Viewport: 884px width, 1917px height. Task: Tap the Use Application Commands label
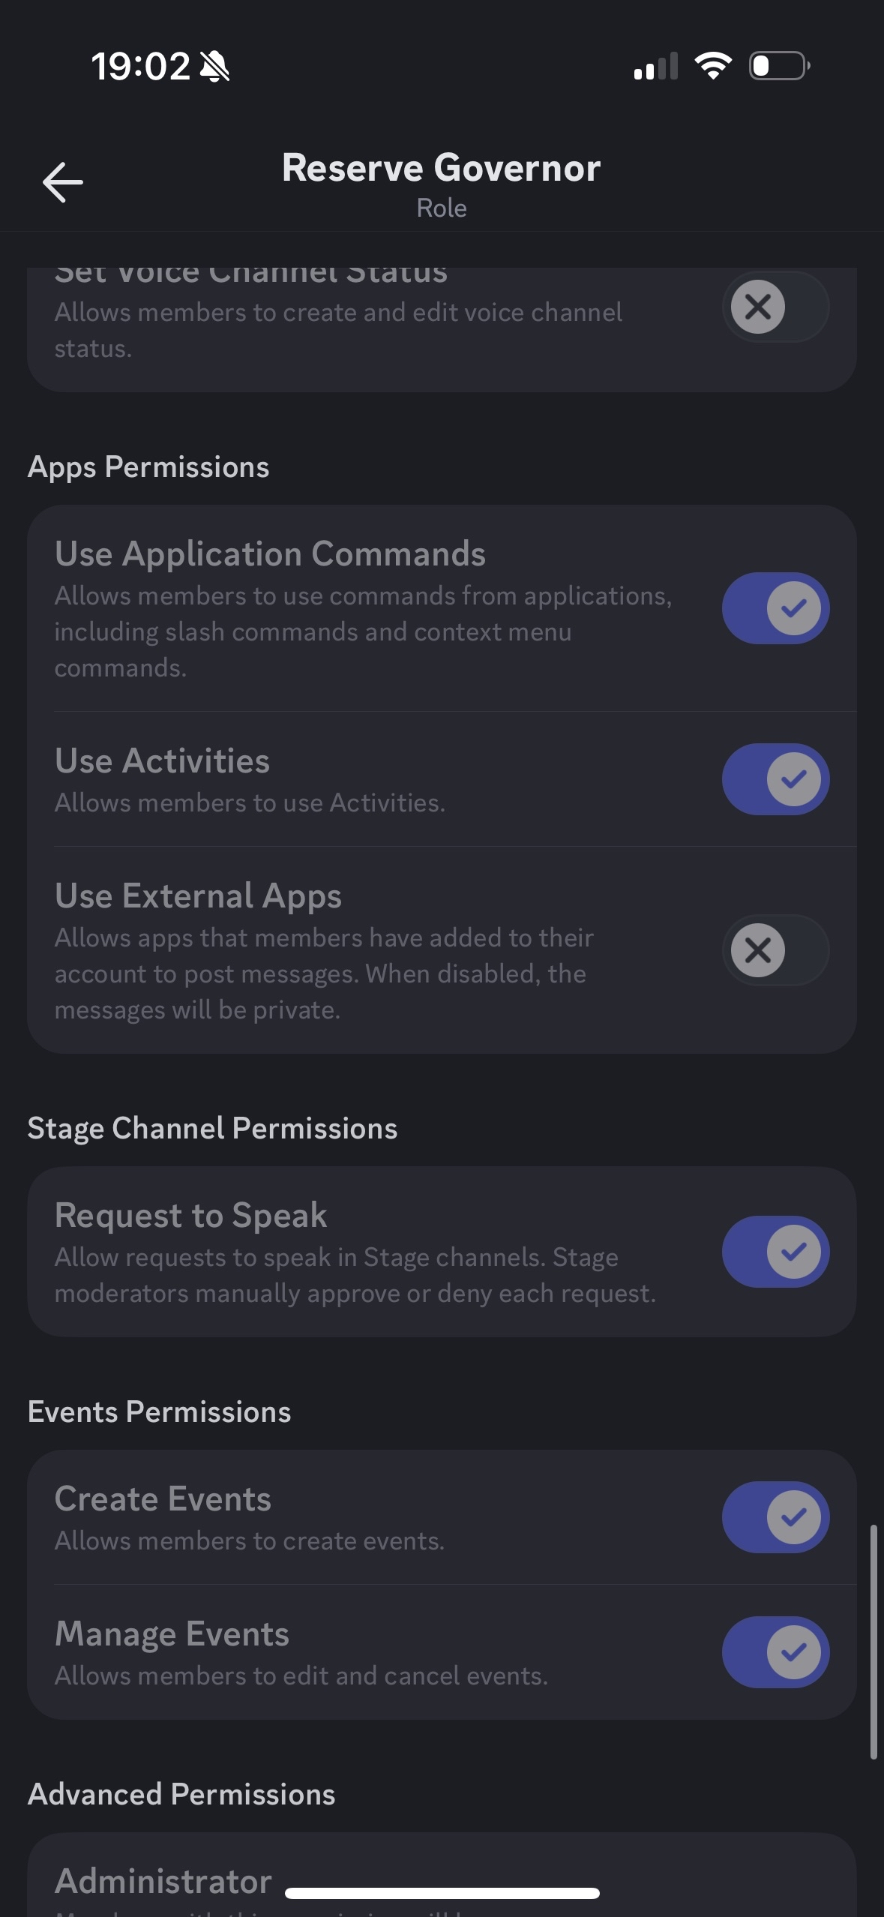(270, 554)
